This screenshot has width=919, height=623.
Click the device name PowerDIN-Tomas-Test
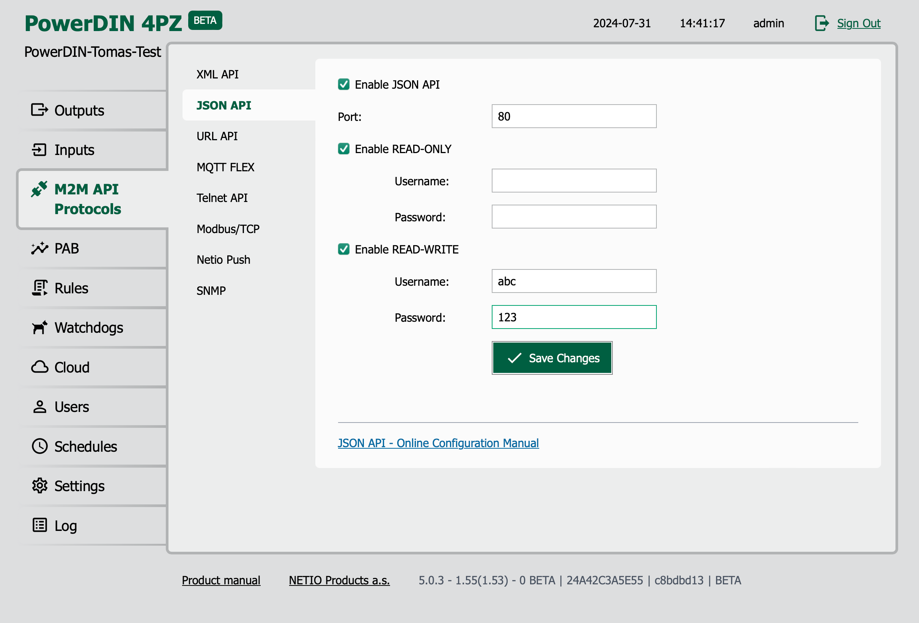[x=93, y=52]
